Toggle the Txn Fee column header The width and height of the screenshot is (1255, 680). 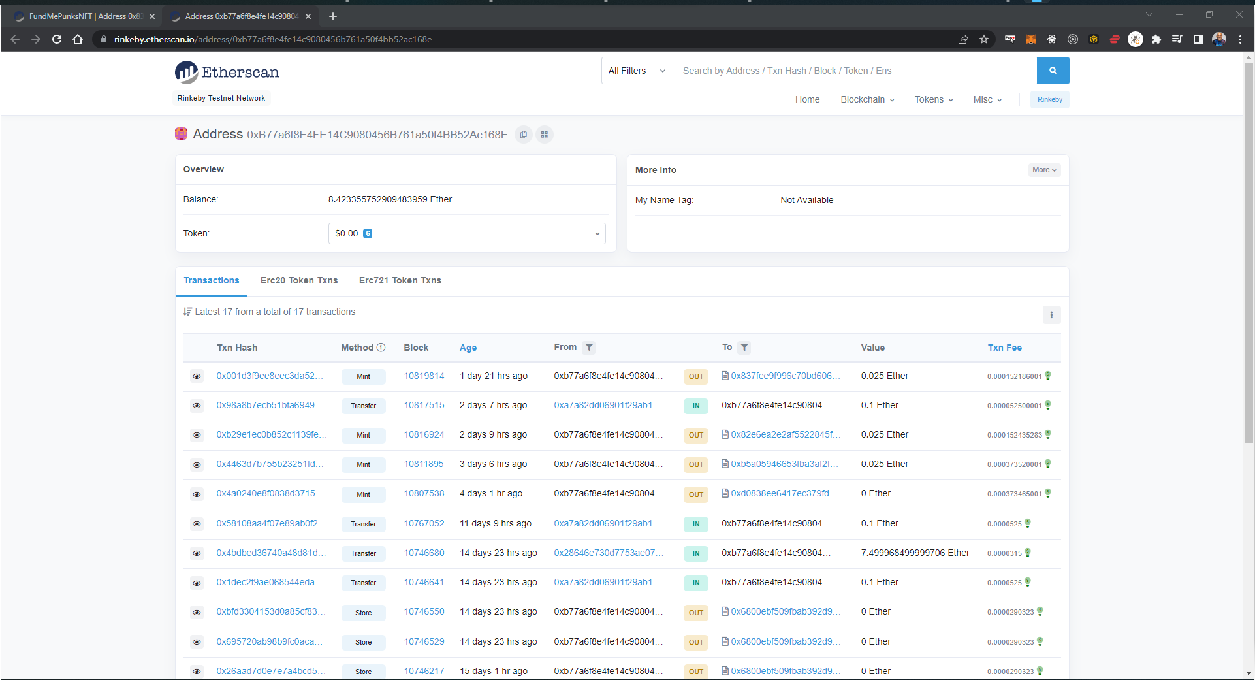pyautogui.click(x=1004, y=348)
